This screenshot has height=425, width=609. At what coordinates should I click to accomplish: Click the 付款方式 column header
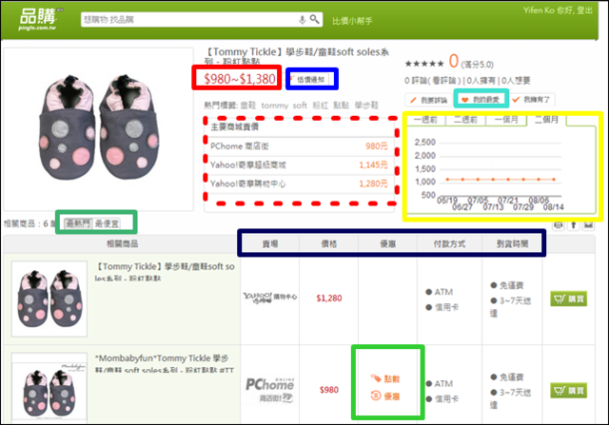pos(449,243)
